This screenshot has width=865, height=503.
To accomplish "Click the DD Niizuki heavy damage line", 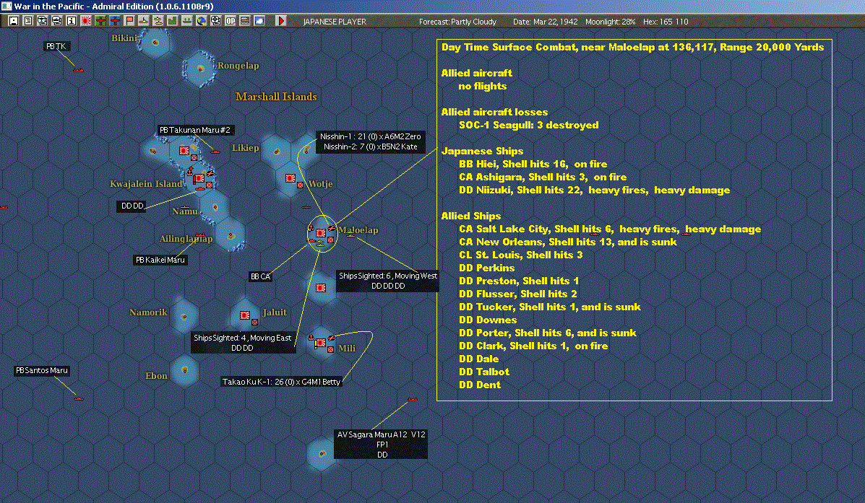I will coord(594,190).
